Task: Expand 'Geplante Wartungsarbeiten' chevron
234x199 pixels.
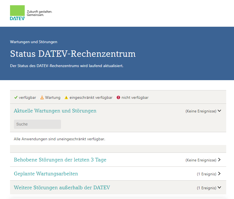Action: point(219,174)
